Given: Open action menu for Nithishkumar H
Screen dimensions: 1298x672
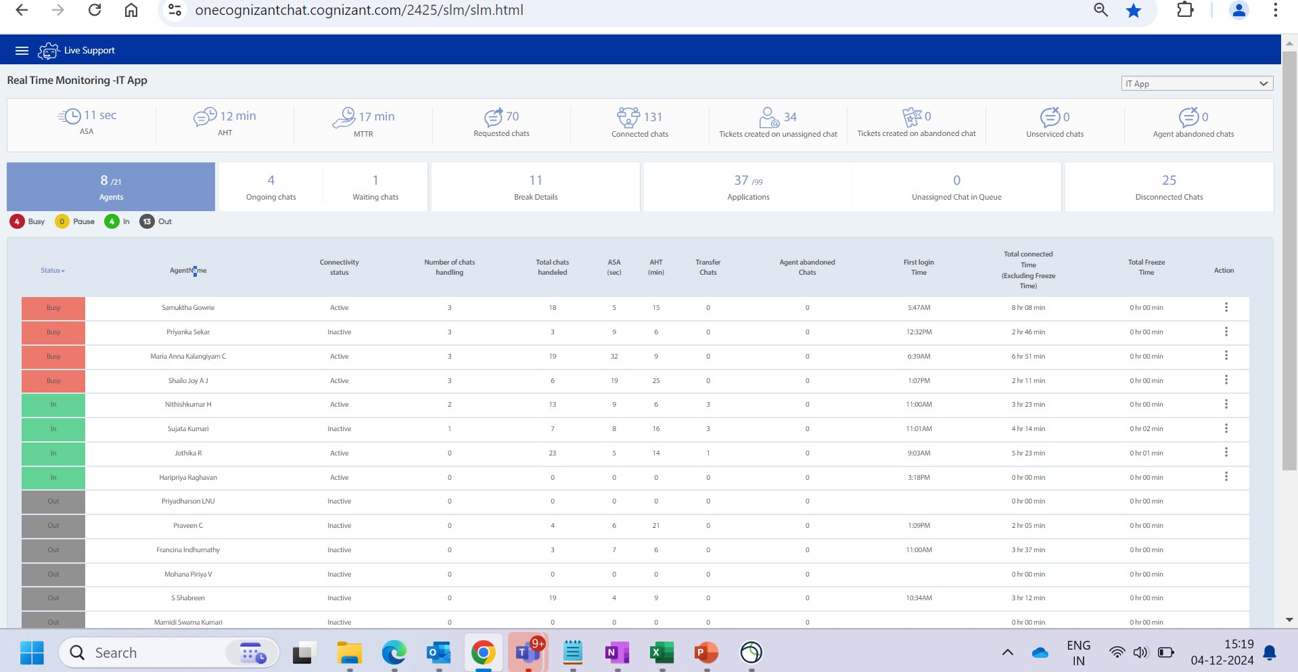Looking at the screenshot, I should (x=1226, y=404).
